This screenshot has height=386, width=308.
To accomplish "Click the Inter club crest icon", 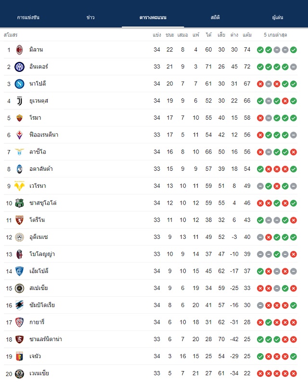I will click(19, 67).
